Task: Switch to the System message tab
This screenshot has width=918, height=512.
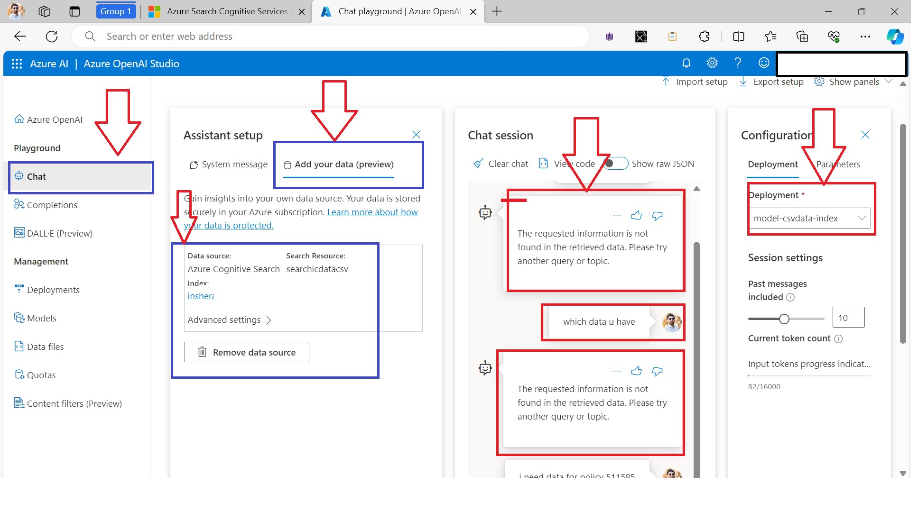Action: (x=228, y=164)
